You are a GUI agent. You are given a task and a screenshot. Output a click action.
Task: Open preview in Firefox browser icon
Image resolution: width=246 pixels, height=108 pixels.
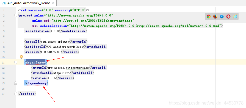pyautogui.click(x=215, y=16)
